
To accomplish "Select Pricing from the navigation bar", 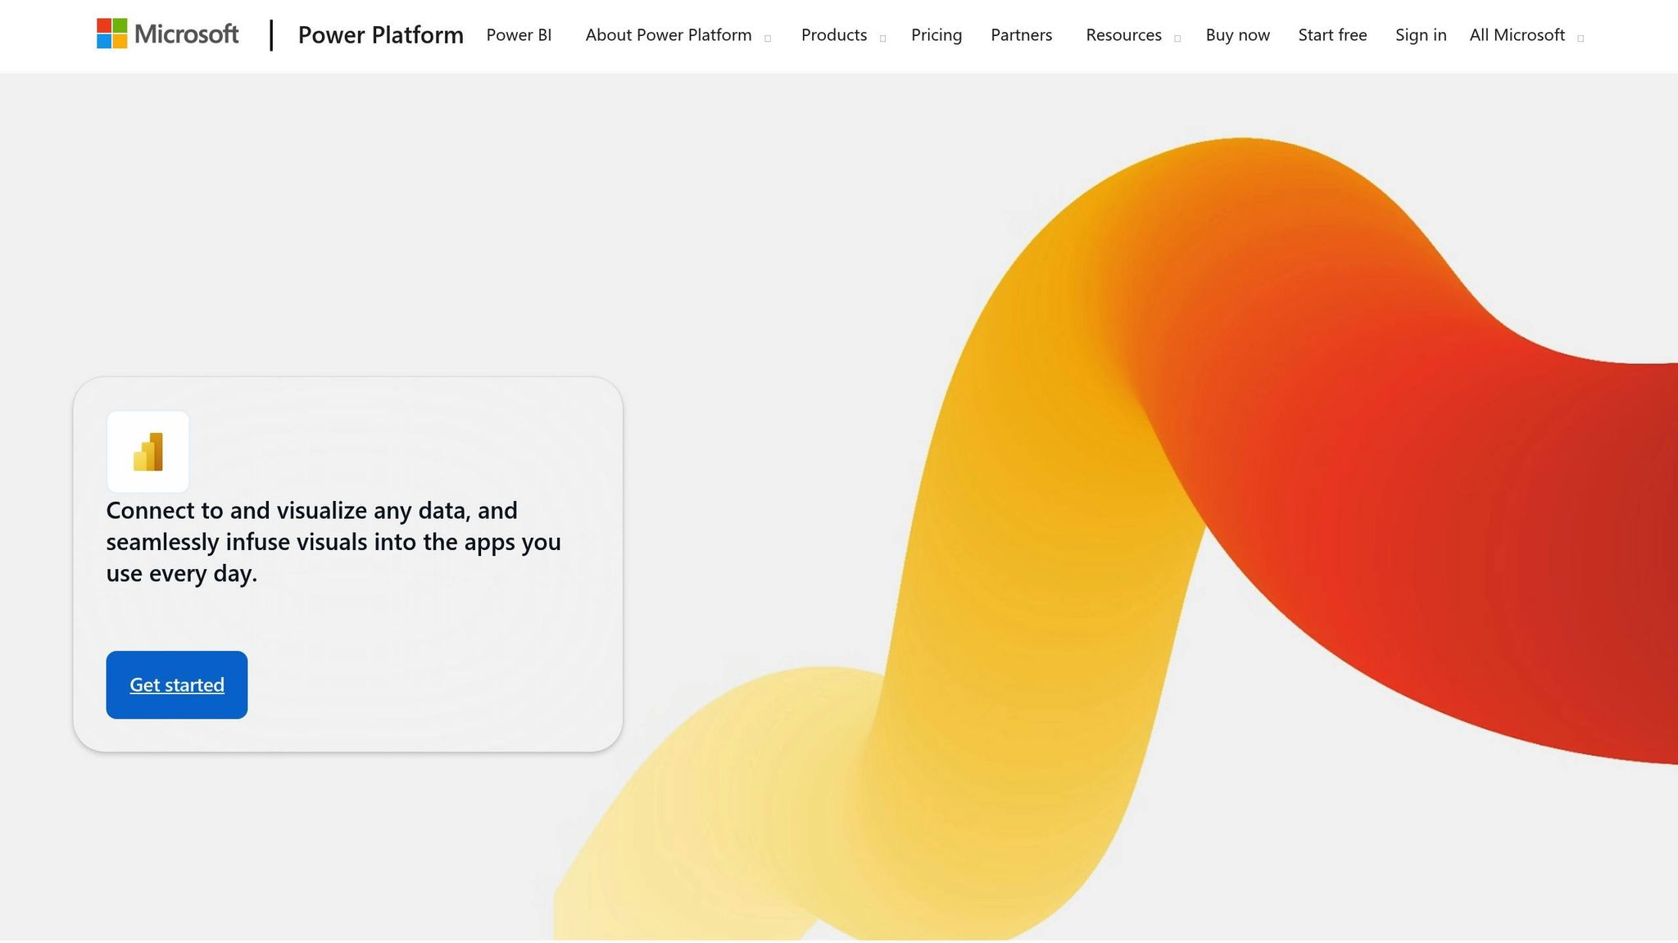I will pos(937,35).
